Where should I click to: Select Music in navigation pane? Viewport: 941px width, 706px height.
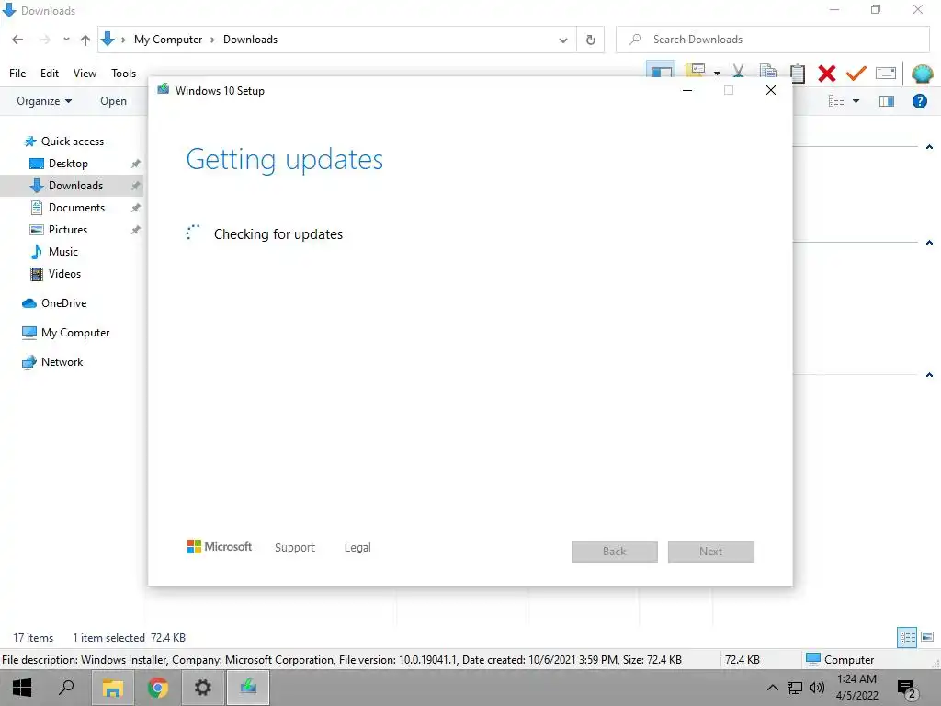(63, 252)
